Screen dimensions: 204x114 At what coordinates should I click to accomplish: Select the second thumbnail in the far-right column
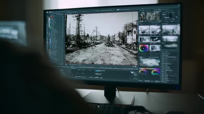pos(170,39)
